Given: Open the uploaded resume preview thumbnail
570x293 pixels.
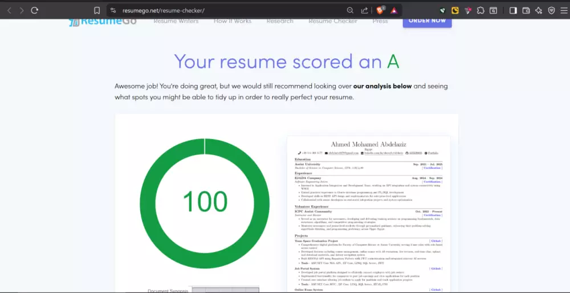Looking at the screenshot, I should [x=369, y=214].
